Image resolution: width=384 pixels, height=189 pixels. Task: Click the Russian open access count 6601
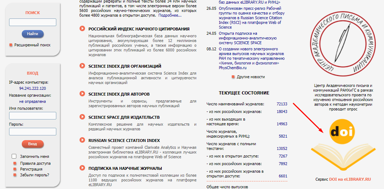point(283,176)
